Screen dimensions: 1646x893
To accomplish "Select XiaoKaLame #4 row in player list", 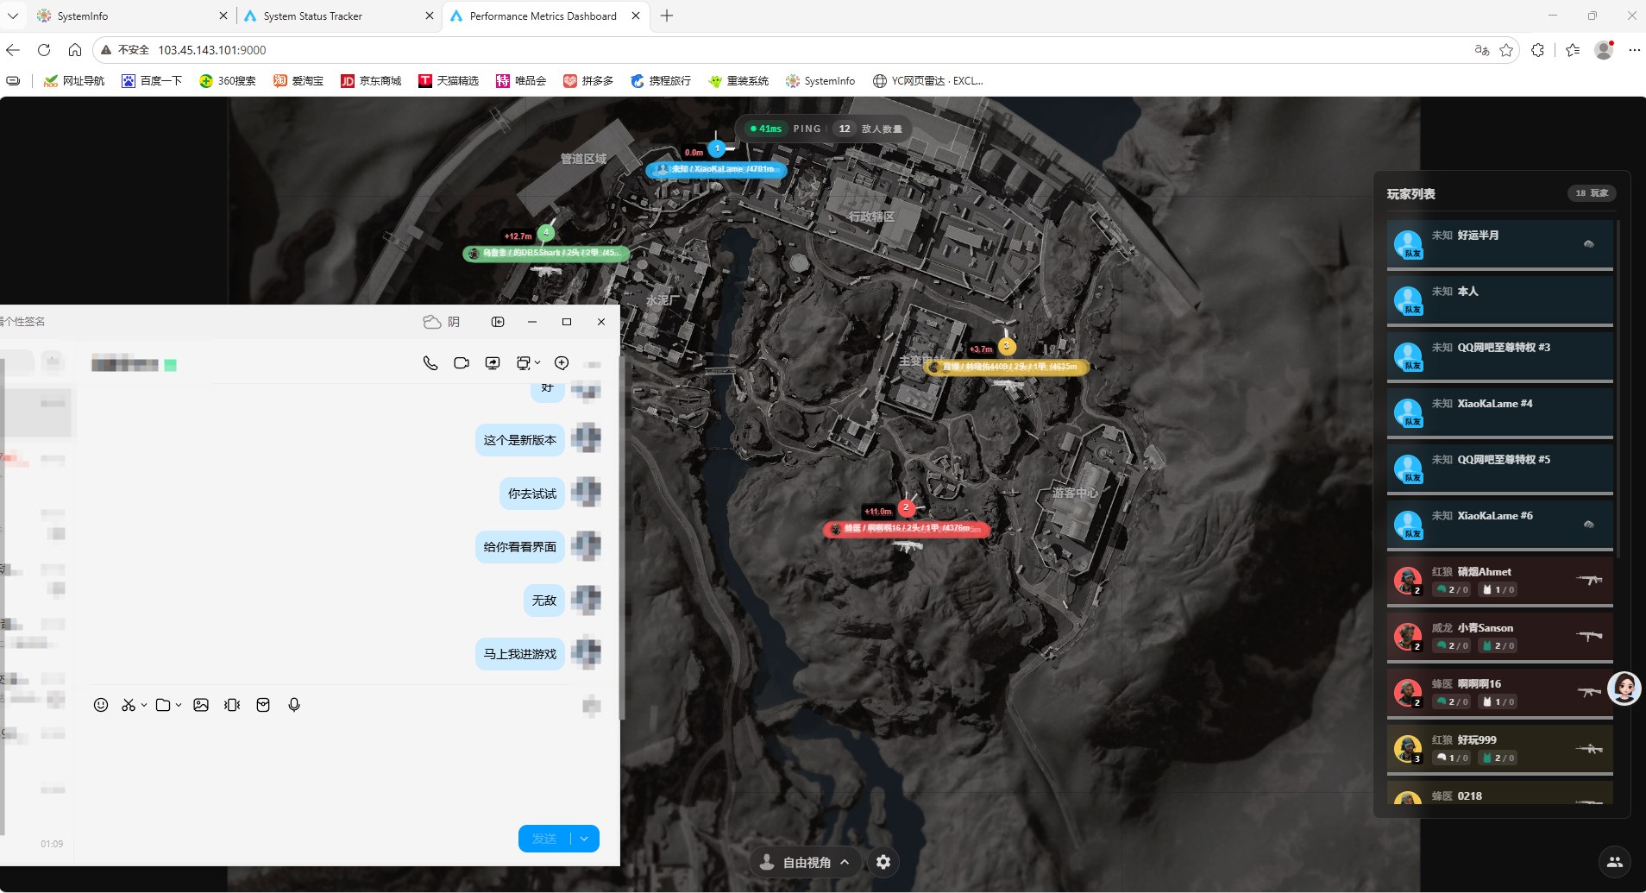I will coord(1500,412).
